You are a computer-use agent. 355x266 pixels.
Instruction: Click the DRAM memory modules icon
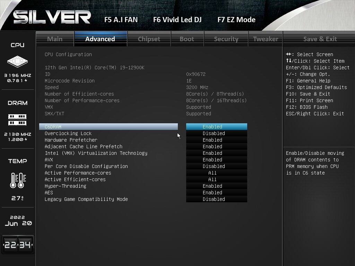click(x=17, y=120)
